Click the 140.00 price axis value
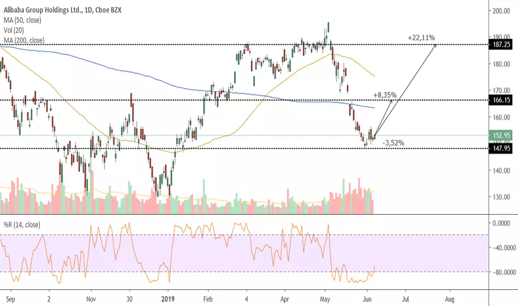This screenshot has width=518, height=306. [501, 170]
